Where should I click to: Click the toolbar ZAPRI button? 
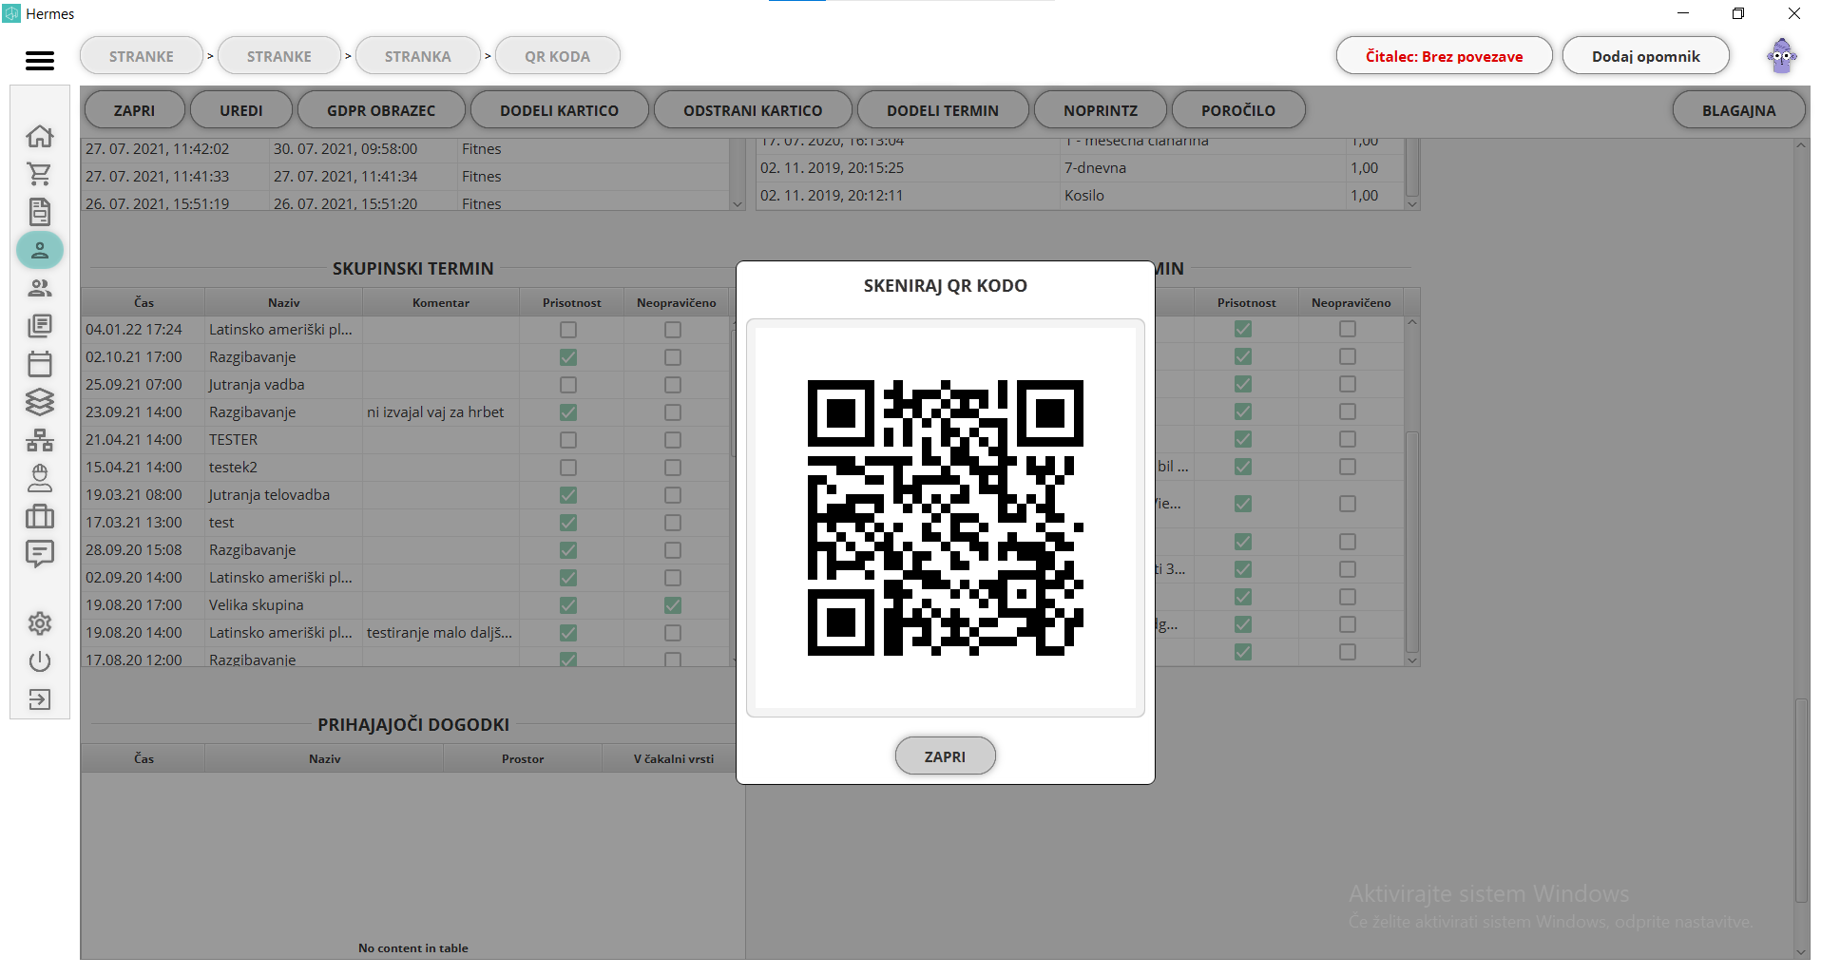pos(134,110)
